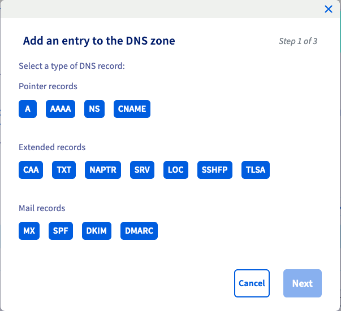The height and width of the screenshot is (311, 341).
Task: Cancel adding the DNS entry
Action: point(252,283)
